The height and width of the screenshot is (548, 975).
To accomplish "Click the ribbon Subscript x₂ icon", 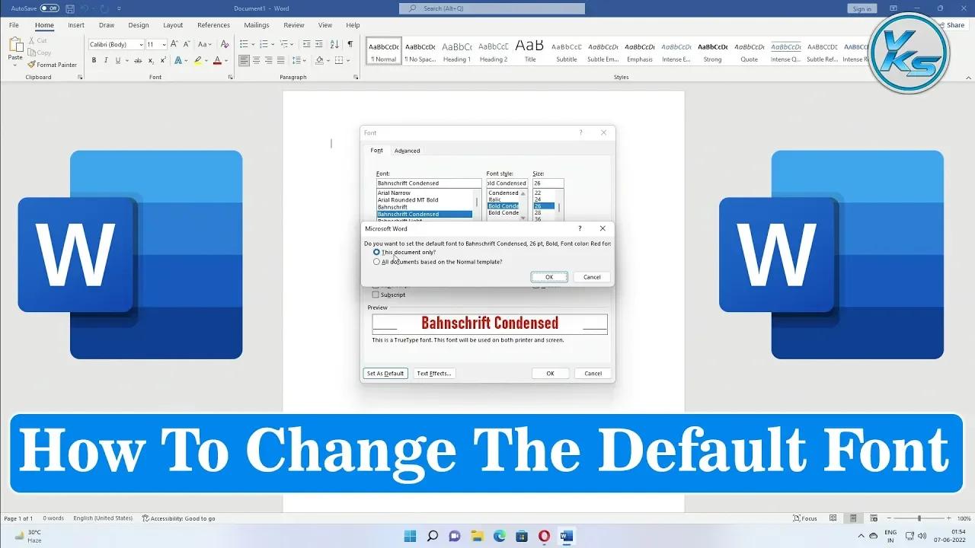I will tap(151, 60).
